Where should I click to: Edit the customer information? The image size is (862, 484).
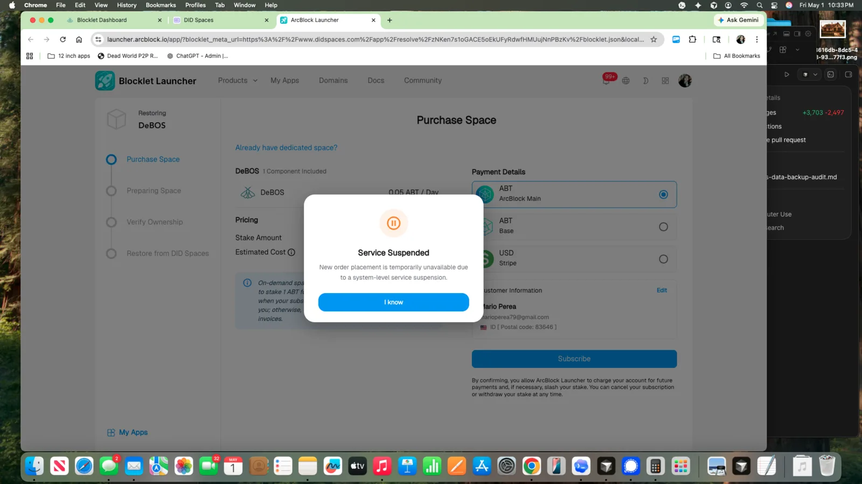click(662, 290)
